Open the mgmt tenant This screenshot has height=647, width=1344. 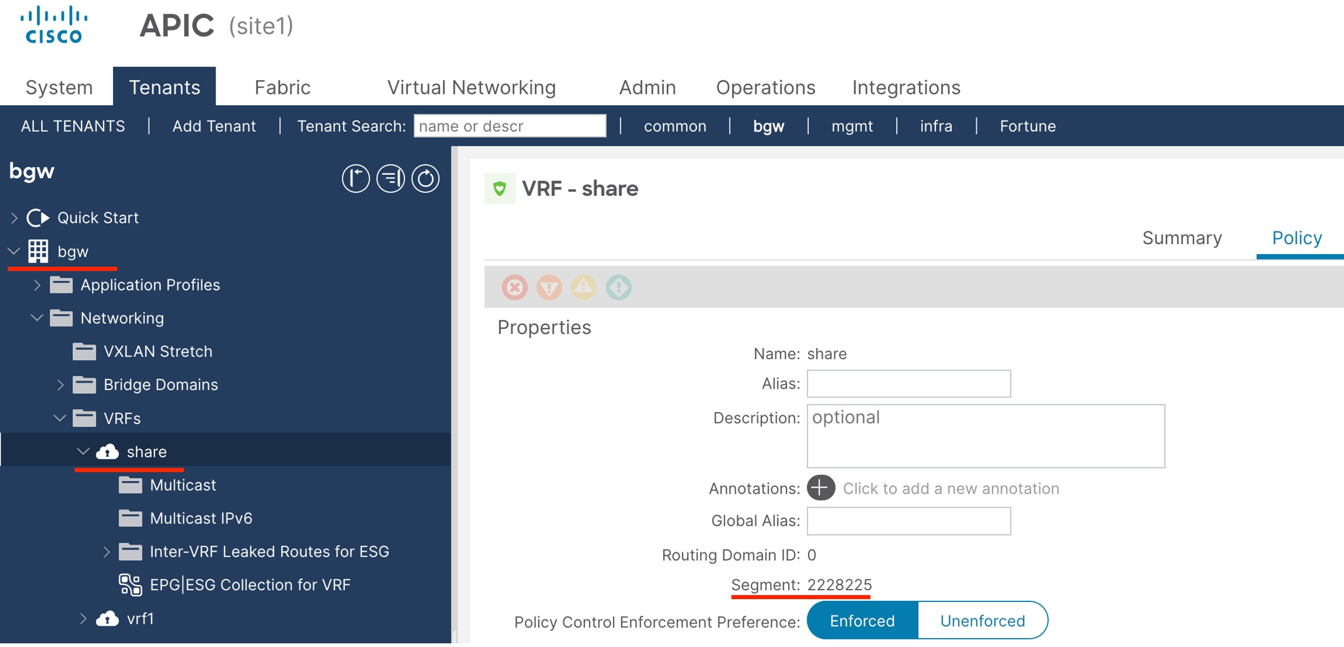(852, 126)
